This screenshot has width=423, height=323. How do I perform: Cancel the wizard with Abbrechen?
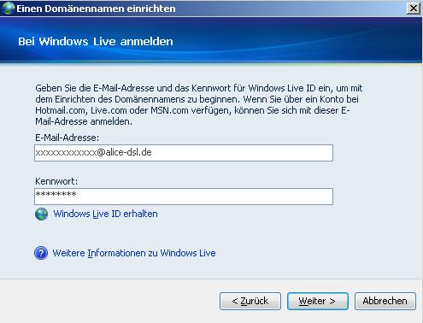point(385,301)
